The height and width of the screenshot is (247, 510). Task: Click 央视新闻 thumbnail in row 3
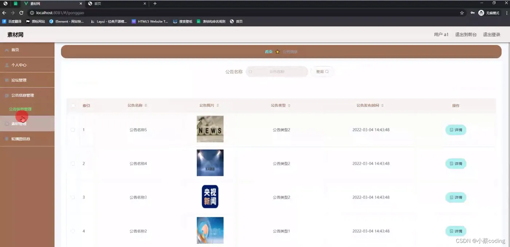click(210, 197)
